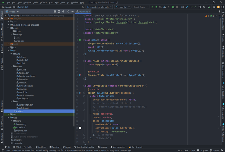Open main.dart run configuration dropdown
Image resolution: width=225 pixels, height=152 pixels.
[x=123, y=7]
